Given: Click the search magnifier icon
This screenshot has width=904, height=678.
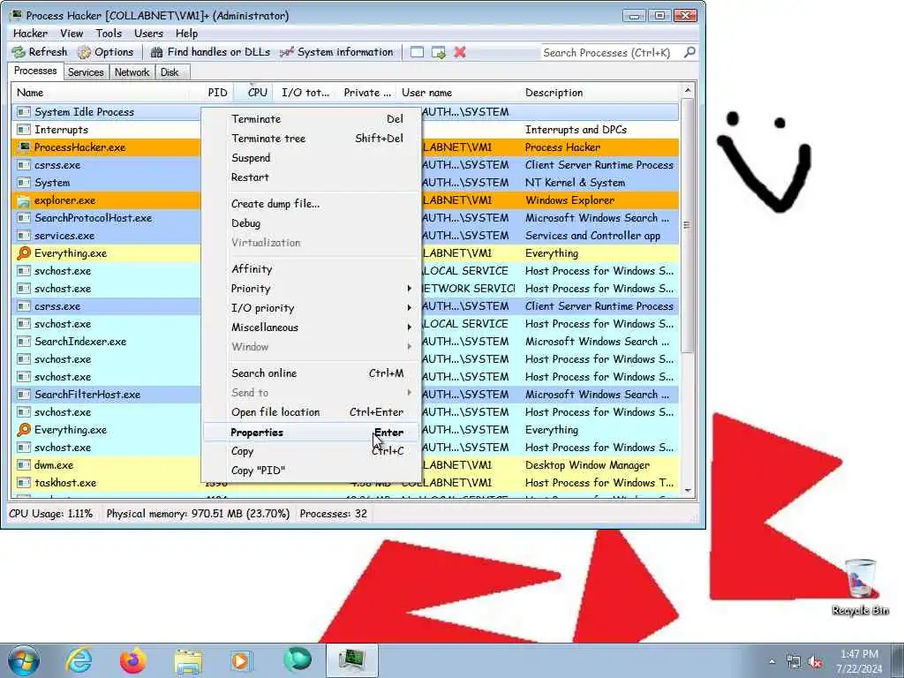Looking at the screenshot, I should pyautogui.click(x=689, y=52).
